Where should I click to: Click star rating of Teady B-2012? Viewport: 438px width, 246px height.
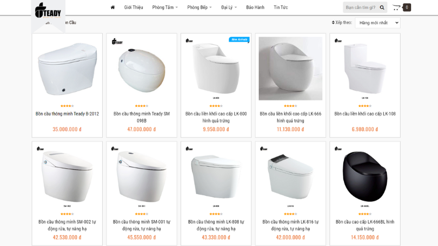coord(67,106)
